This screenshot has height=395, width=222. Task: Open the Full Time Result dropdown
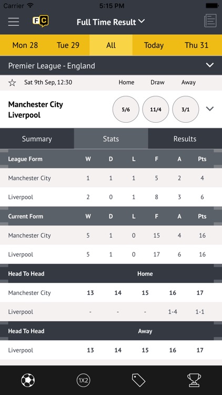pos(111,22)
